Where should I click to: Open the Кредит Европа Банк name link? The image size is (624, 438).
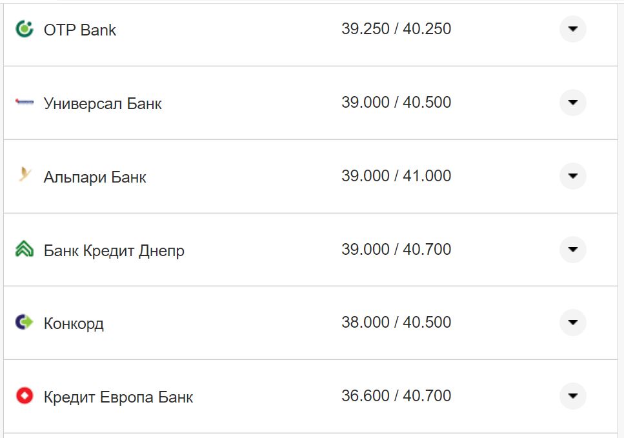[118, 397]
